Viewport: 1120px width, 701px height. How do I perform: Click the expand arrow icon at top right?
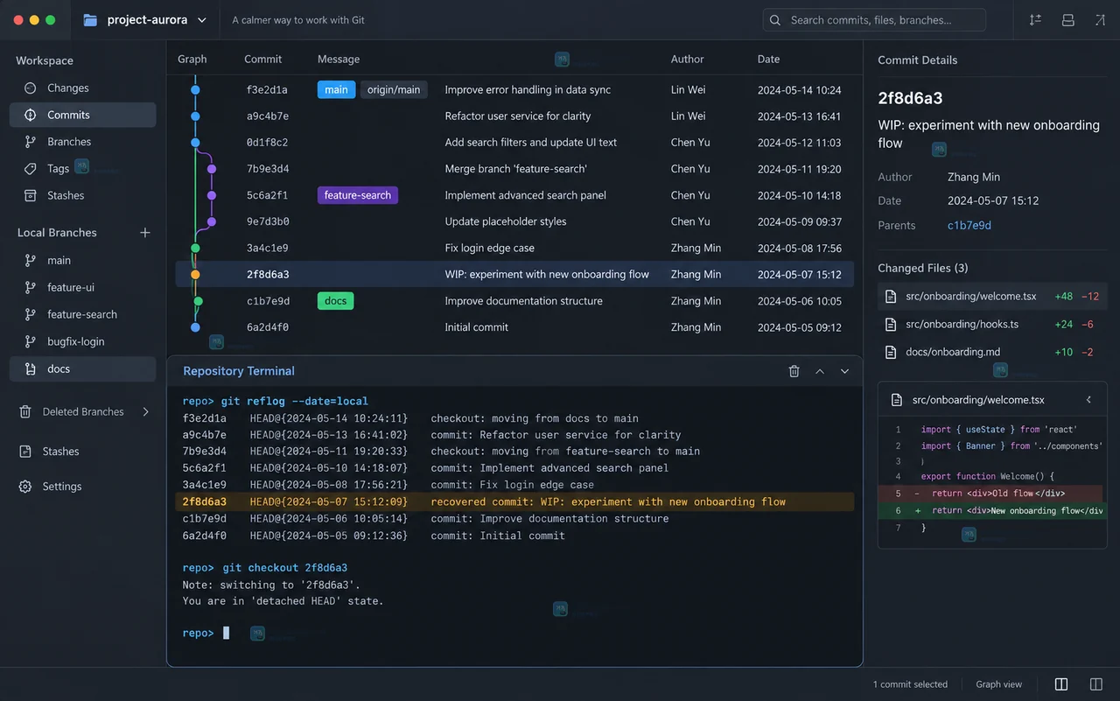point(1099,19)
